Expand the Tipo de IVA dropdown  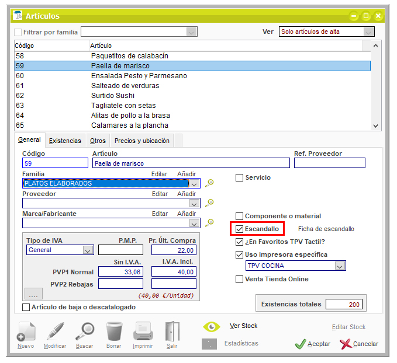pyautogui.click(x=88, y=250)
